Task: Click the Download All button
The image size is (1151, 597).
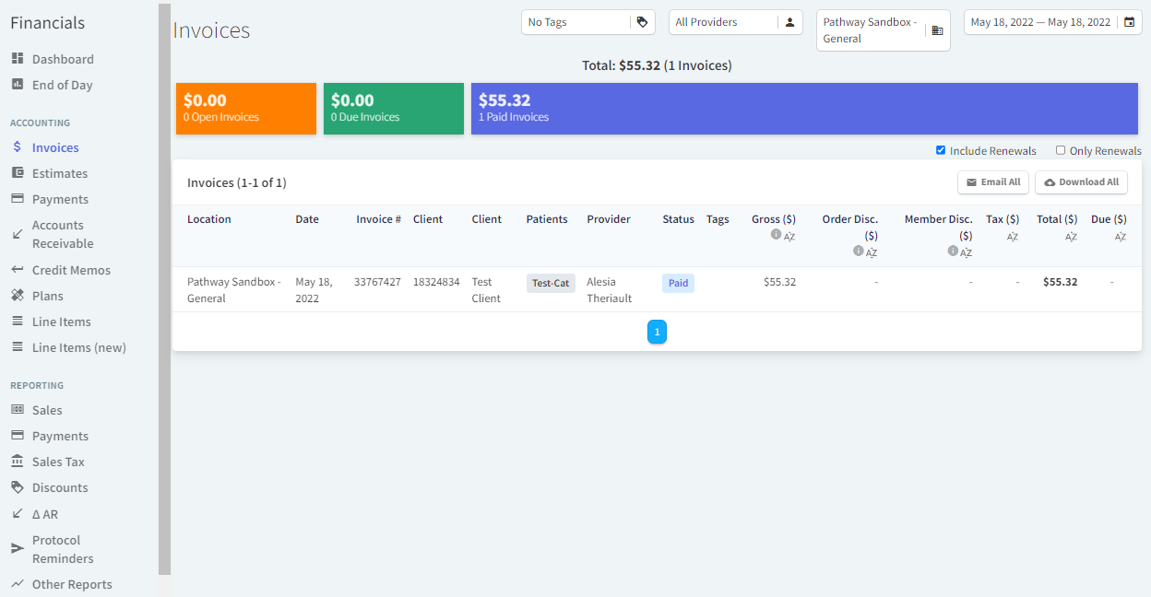Action: tap(1081, 181)
